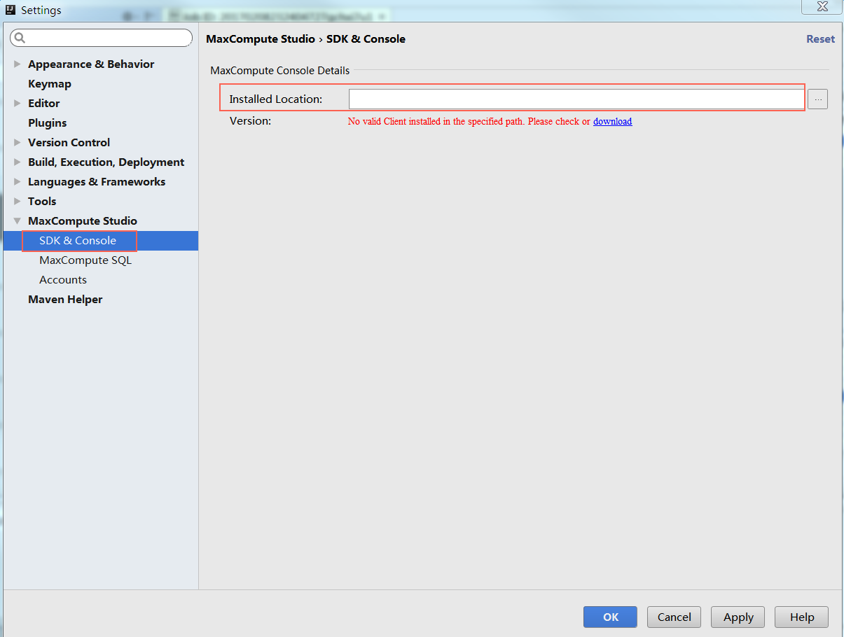
Task: Open the Plugins settings page
Action: pyautogui.click(x=47, y=123)
